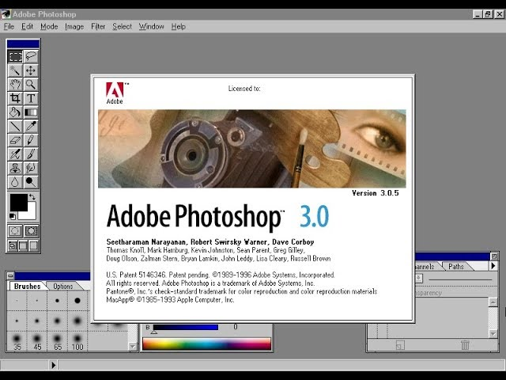
Task: Select the Blur water drop tool
Action: (x=15, y=182)
